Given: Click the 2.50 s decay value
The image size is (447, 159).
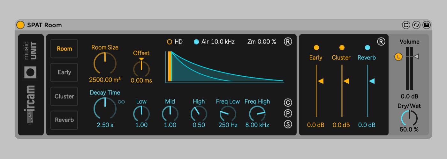Looking at the screenshot, I should (105, 125).
